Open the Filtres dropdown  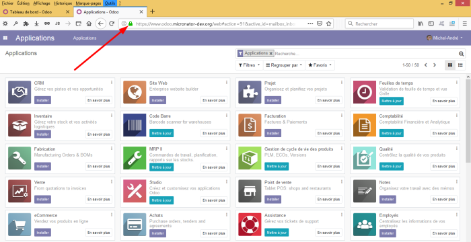pos(250,65)
